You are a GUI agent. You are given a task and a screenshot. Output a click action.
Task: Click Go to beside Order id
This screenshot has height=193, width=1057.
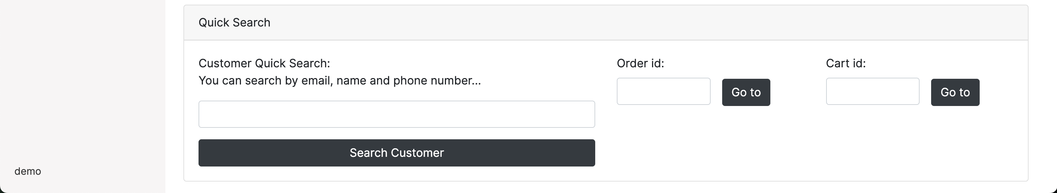coord(746,92)
